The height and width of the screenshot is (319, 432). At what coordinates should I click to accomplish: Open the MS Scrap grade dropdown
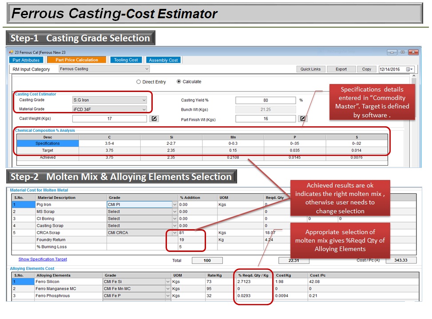(x=174, y=211)
